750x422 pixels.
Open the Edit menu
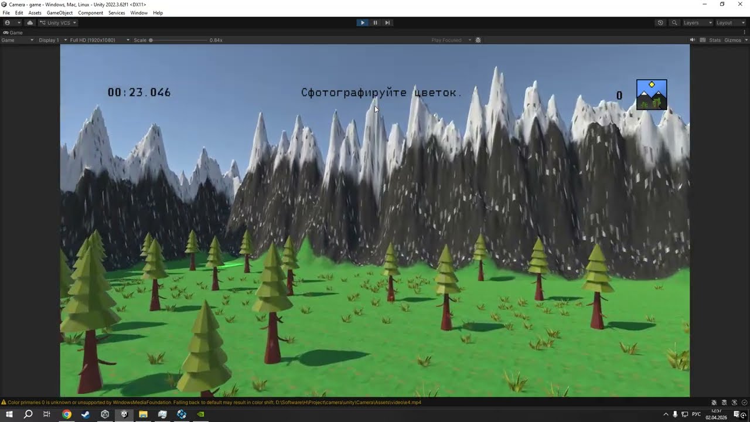[x=19, y=13]
